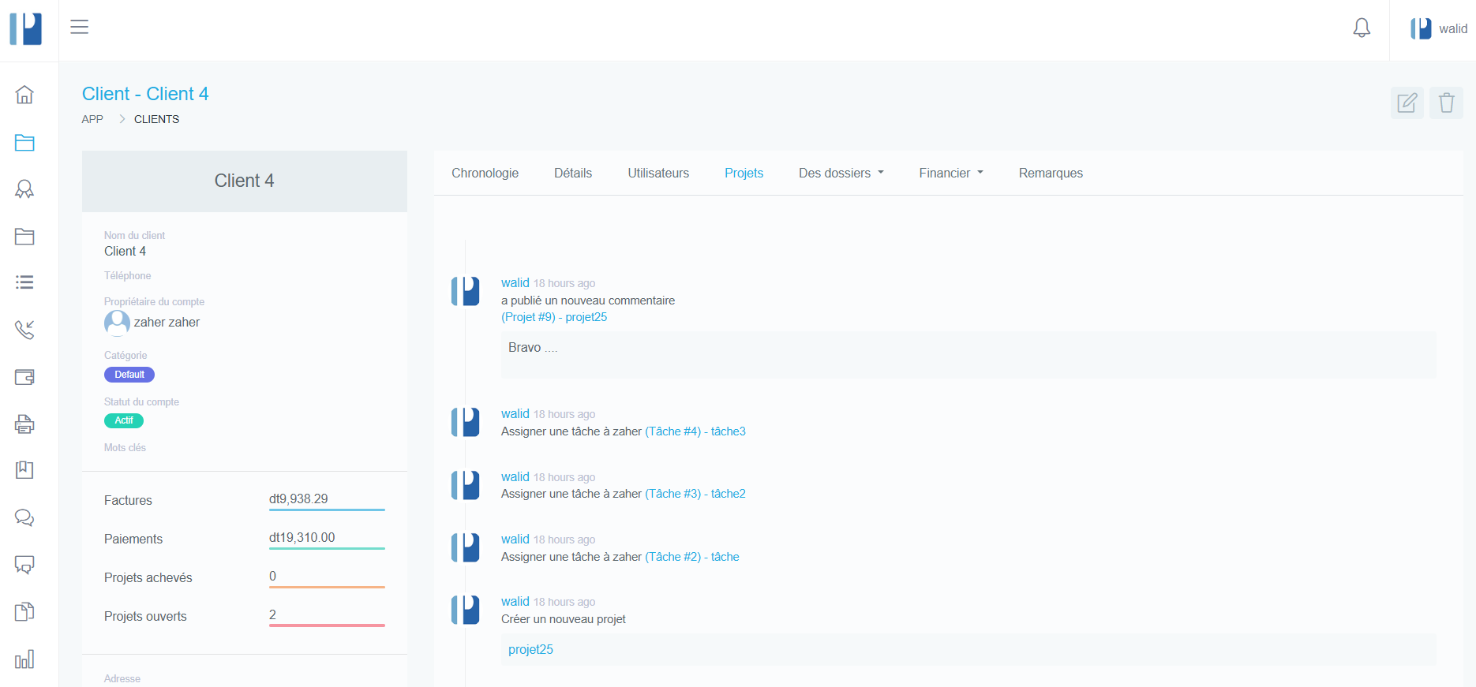
Task: Open the walid user profile menu
Action: 1438,29
